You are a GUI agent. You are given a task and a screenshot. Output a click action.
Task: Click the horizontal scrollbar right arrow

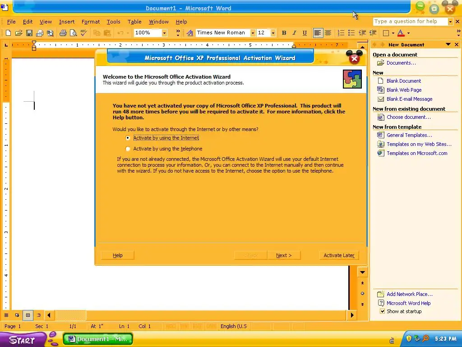pyautogui.click(x=352, y=315)
